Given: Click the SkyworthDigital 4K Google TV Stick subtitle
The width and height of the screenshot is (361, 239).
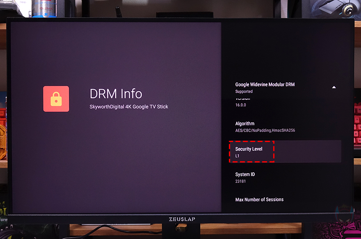Looking at the screenshot, I should (129, 107).
